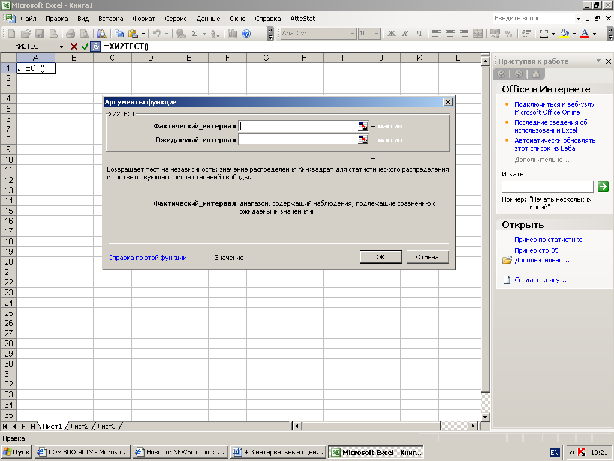Collapse dialog via Фактический_интервал range selector
The width and height of the screenshot is (614, 461).
coord(363,126)
